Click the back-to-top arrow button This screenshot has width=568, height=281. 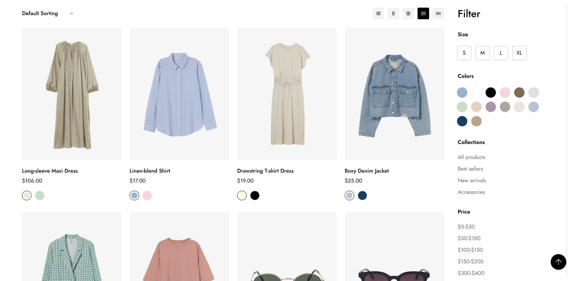tap(558, 262)
